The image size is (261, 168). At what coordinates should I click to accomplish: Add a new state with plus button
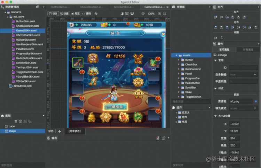coord(60,131)
